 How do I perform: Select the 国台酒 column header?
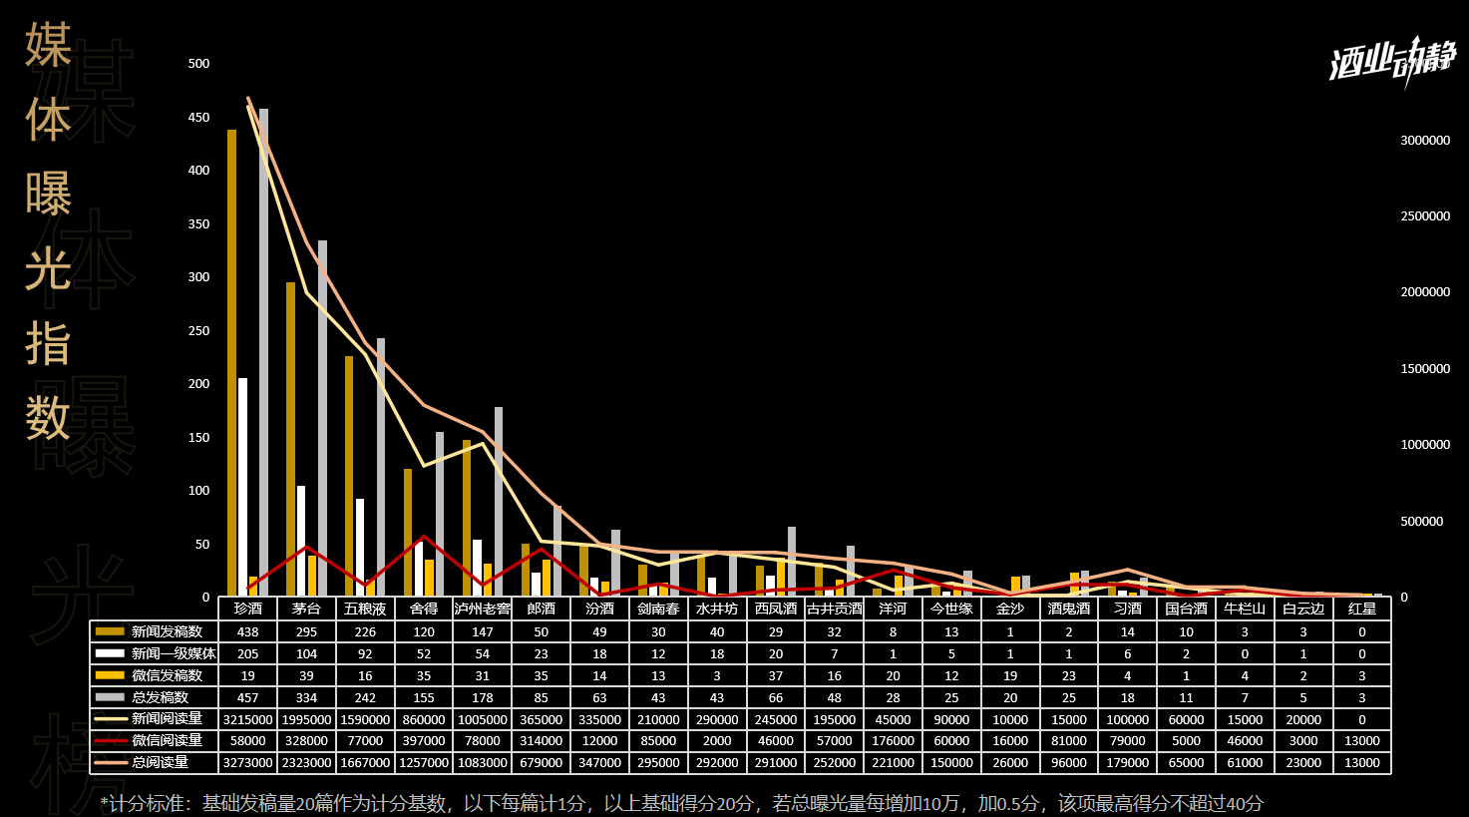tap(1186, 609)
